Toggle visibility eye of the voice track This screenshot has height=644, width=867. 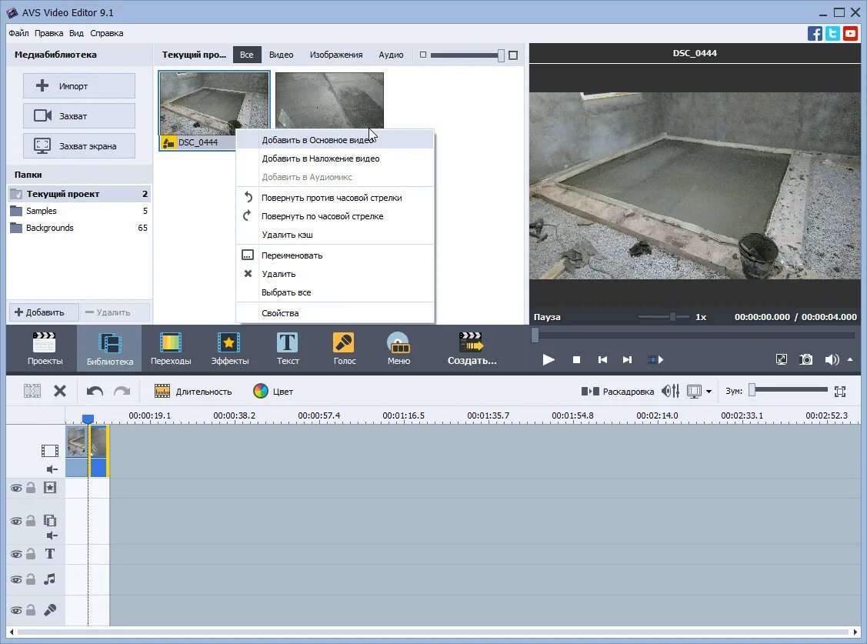tap(16, 610)
